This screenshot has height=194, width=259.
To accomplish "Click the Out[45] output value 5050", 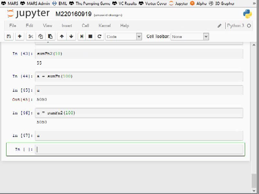I will tap(42, 100).
